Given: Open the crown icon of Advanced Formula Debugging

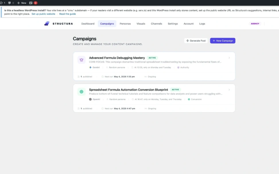Looking at the screenshot, I should click(x=81, y=60).
